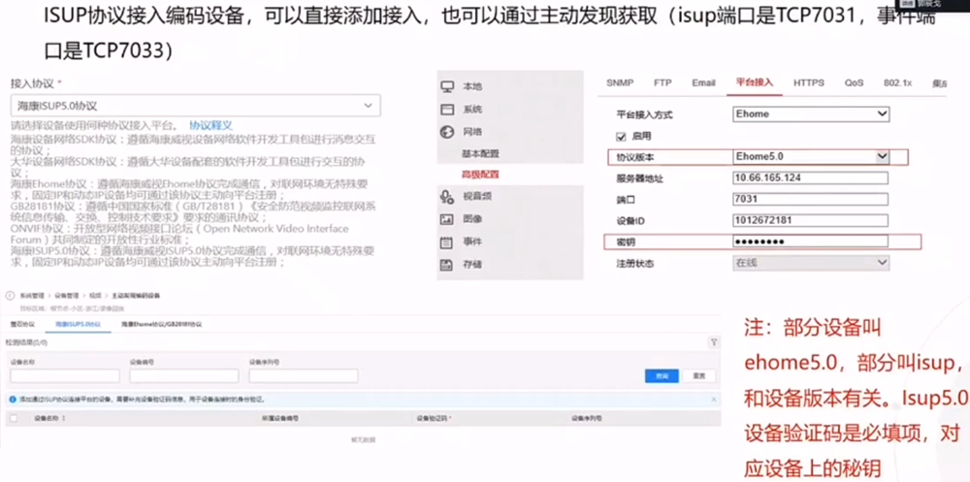Click the 设备ID field 1012672181
Screen dimensions: 970x482
tap(810, 220)
